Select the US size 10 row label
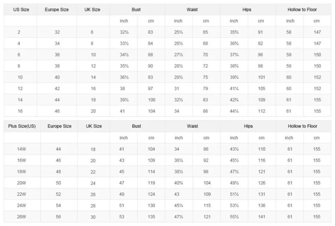Image resolution: width=335 pixels, height=226 pixels. [x=20, y=77]
